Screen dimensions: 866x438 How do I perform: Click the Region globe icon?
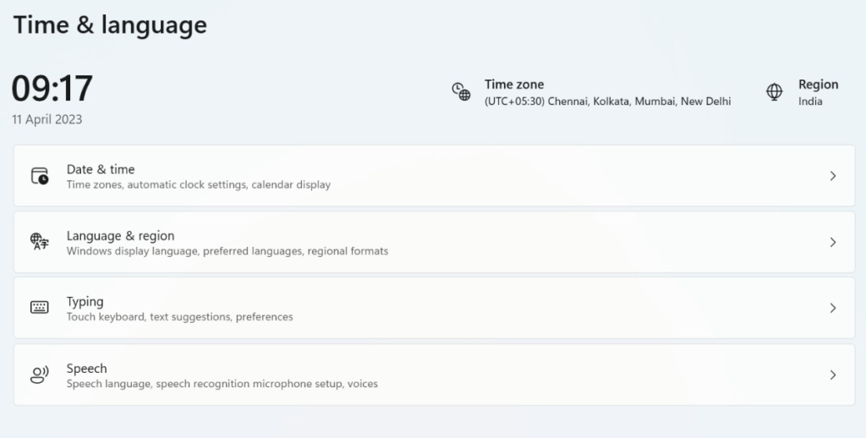point(774,91)
